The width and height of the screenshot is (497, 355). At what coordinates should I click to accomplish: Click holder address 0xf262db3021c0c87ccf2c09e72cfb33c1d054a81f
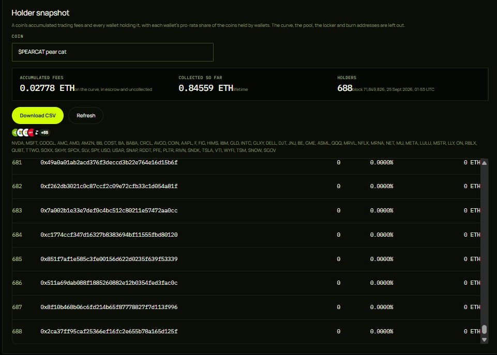click(x=109, y=186)
